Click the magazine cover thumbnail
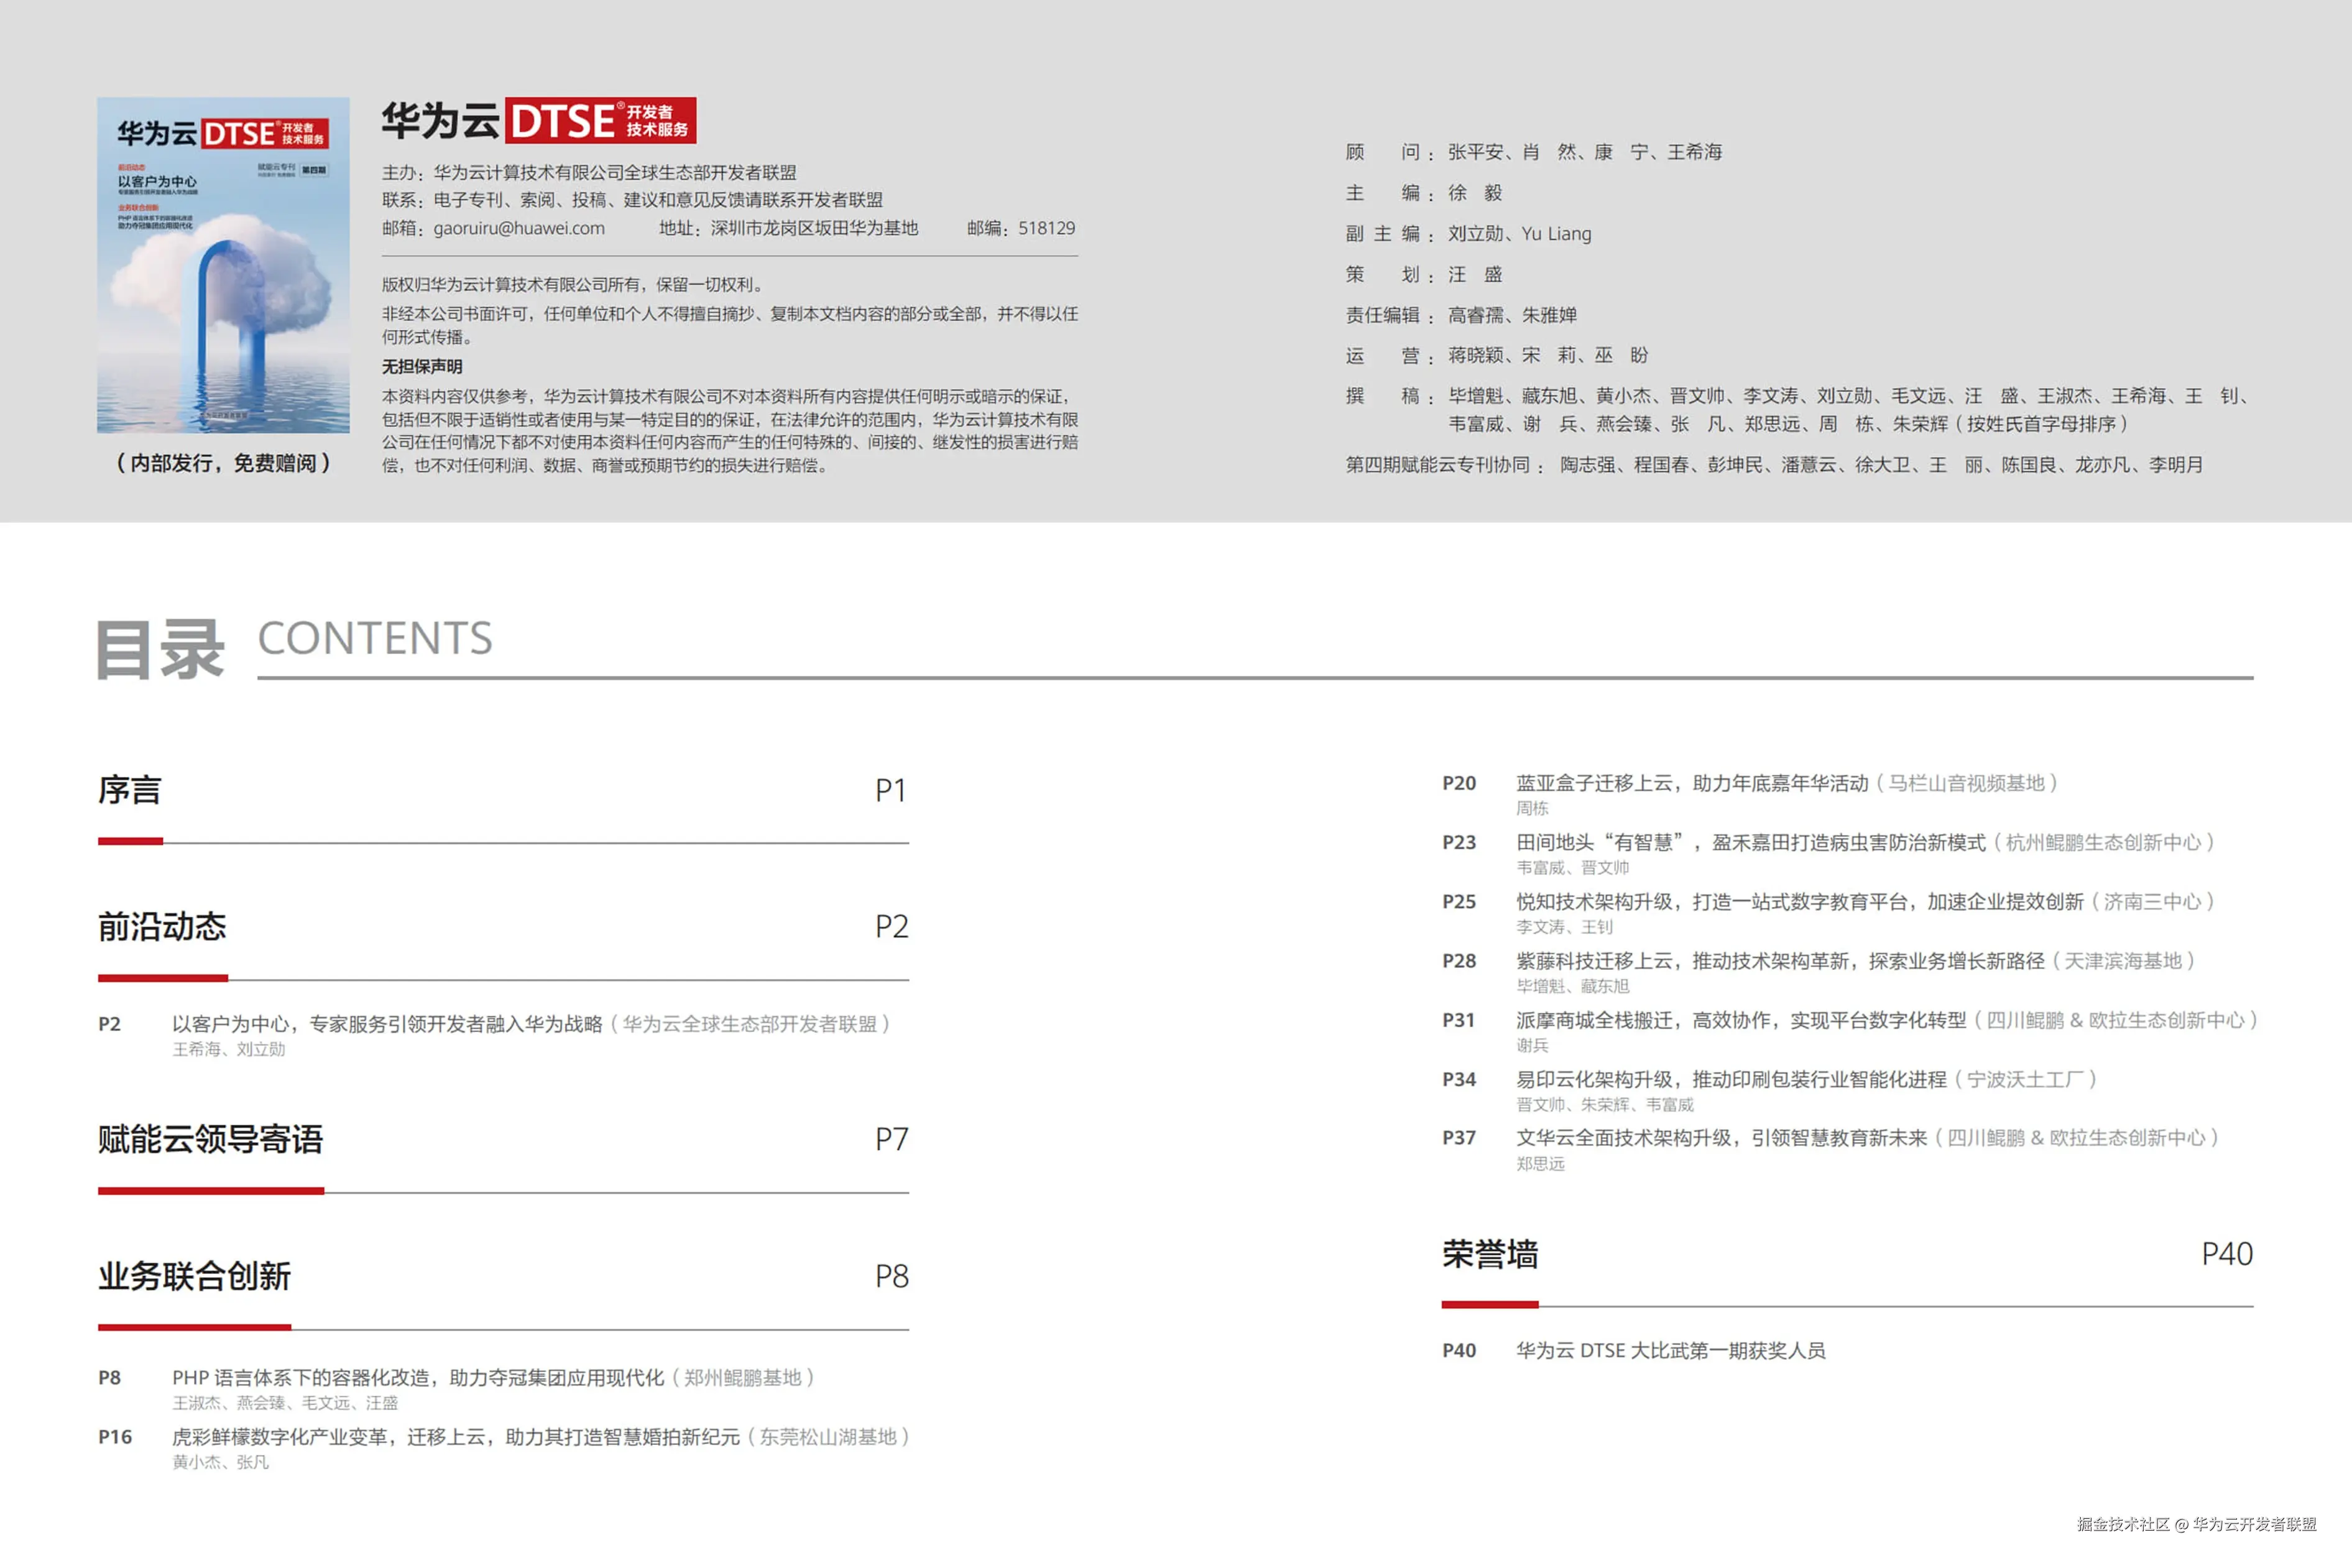 point(223,265)
